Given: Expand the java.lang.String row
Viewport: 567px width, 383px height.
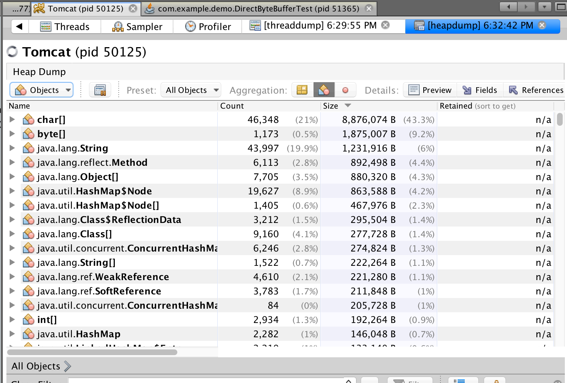Looking at the screenshot, I should pyautogui.click(x=12, y=148).
